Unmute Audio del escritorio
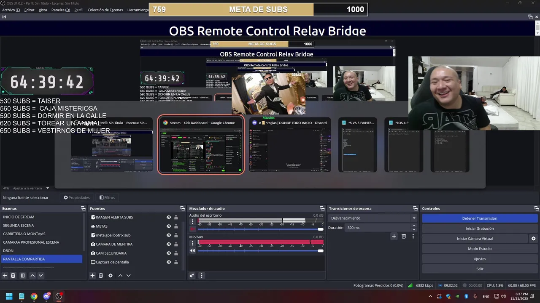 [192, 229]
